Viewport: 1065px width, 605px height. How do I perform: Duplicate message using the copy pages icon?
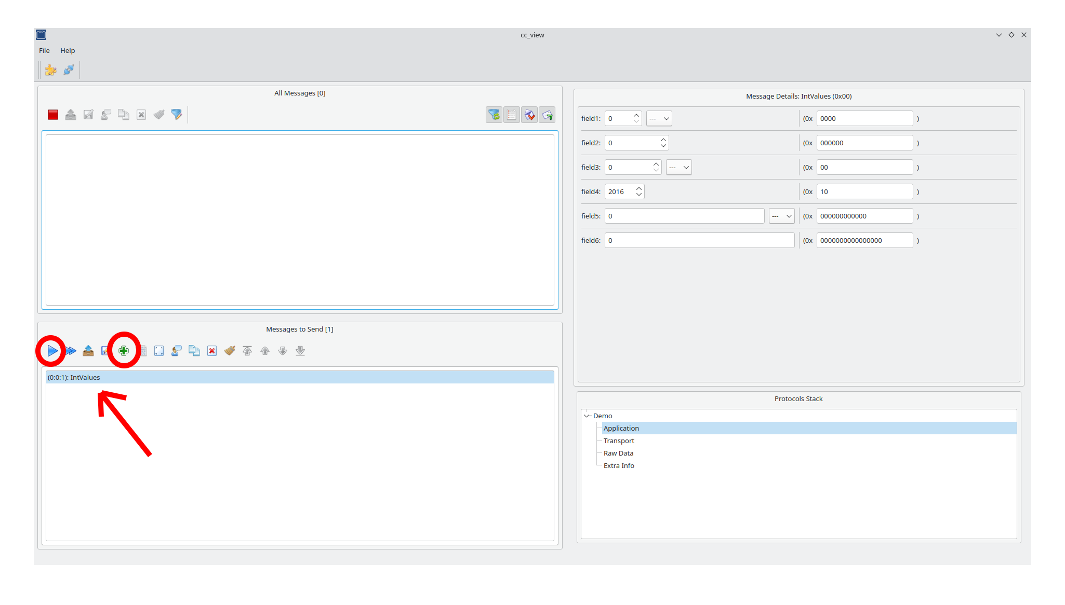[194, 351]
